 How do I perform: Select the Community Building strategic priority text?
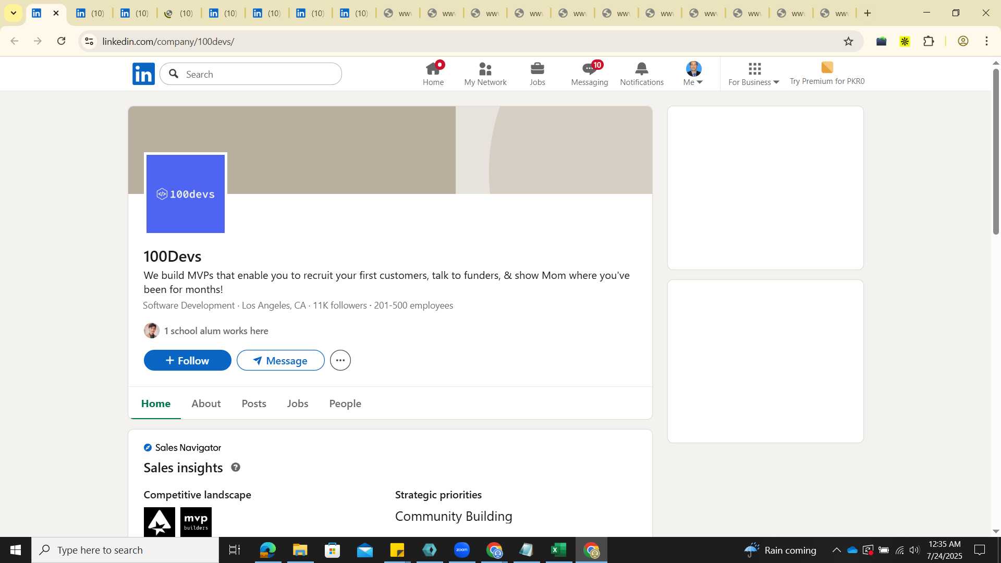click(x=454, y=516)
